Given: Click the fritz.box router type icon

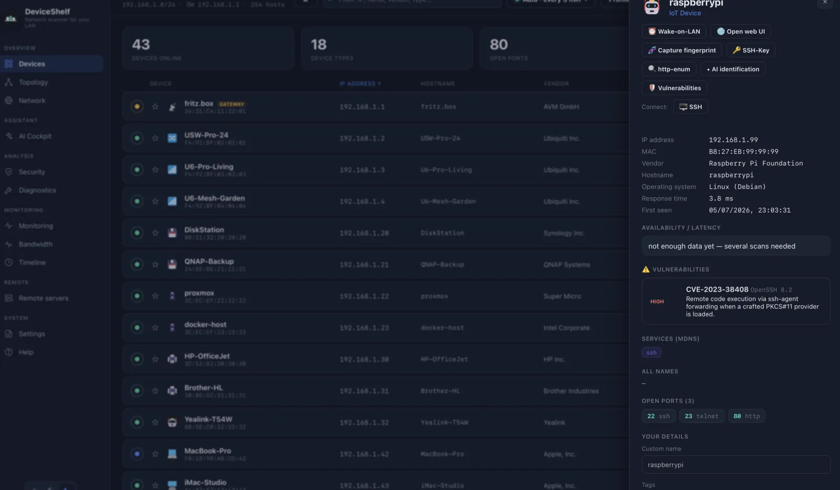Looking at the screenshot, I should 172,107.
